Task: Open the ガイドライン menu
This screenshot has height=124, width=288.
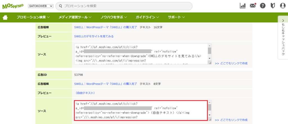Action: [x=147, y=17]
